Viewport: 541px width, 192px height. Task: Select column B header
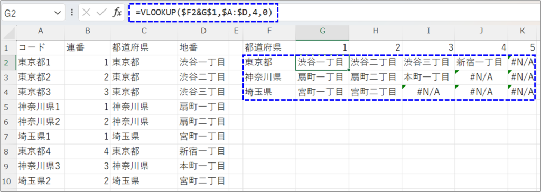pyautogui.click(x=87, y=31)
